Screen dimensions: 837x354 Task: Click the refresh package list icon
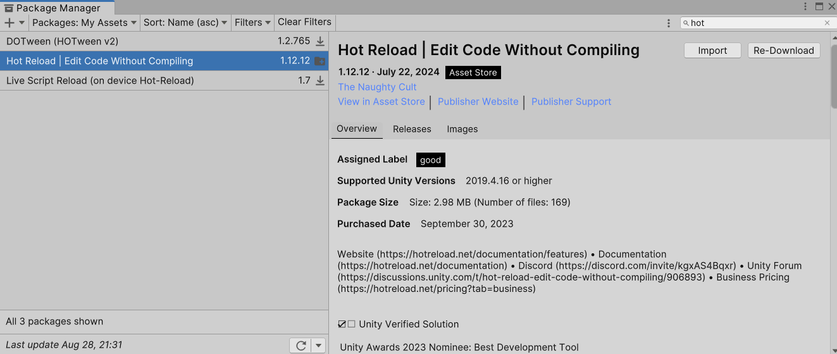coord(301,345)
